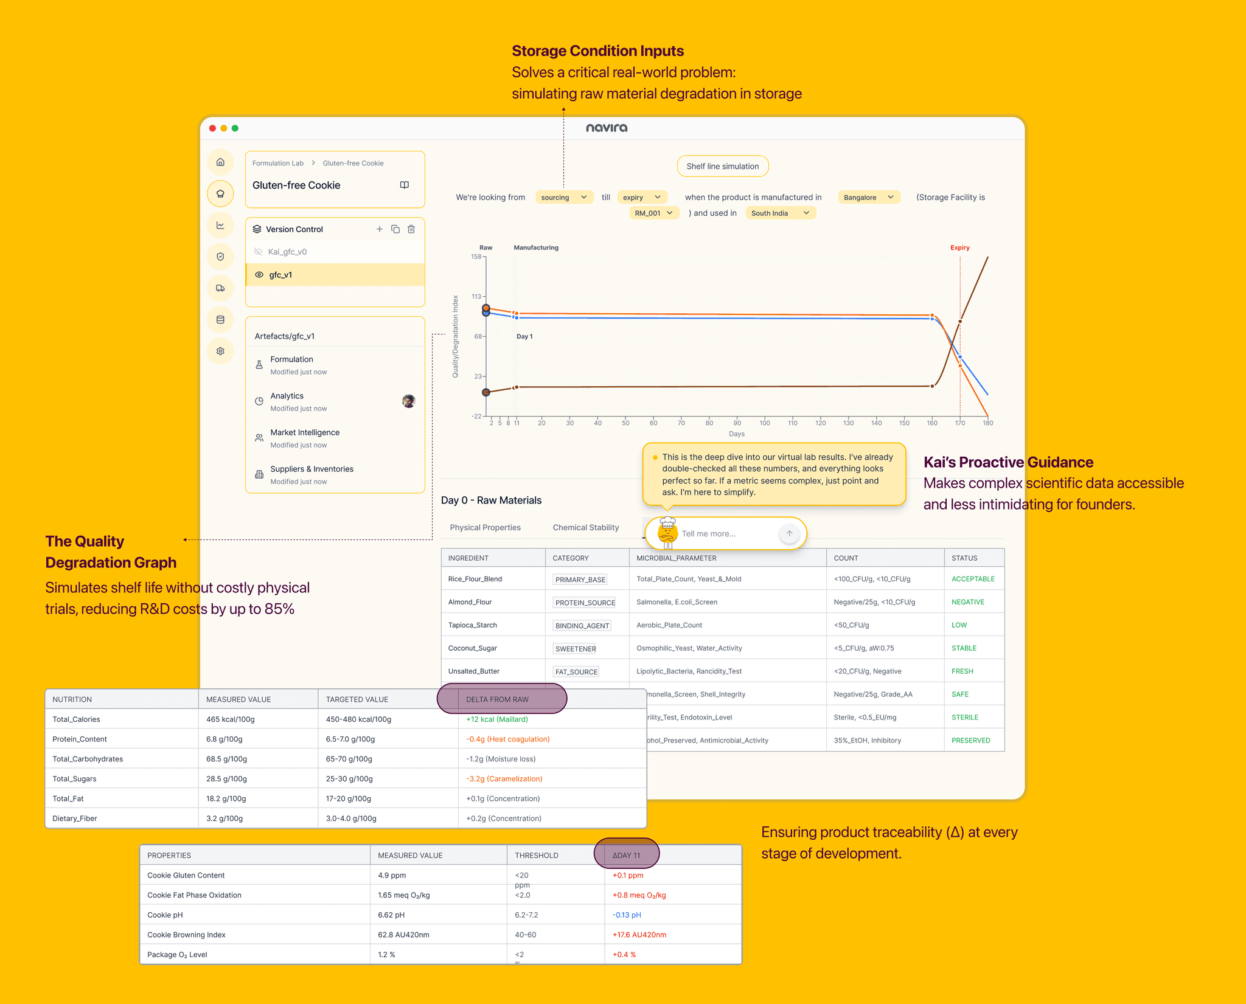Open the home icon in sidebar
Image resolution: width=1246 pixels, height=1004 pixels.
click(x=220, y=162)
